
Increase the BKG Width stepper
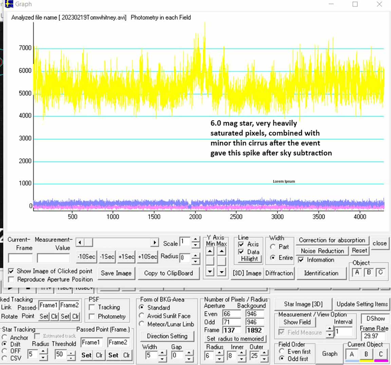point(162,353)
